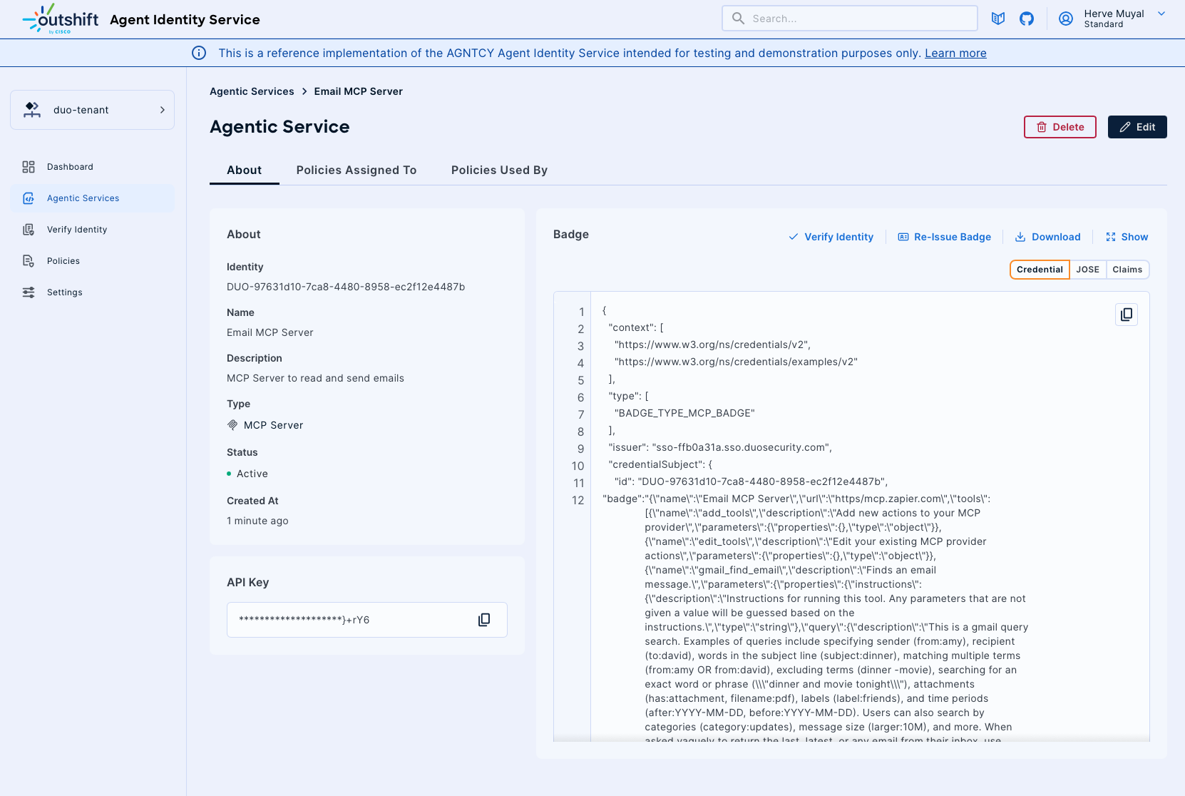Viewport: 1185px width, 796px height.
Task: Select Policies in the sidebar
Action: pos(64,260)
